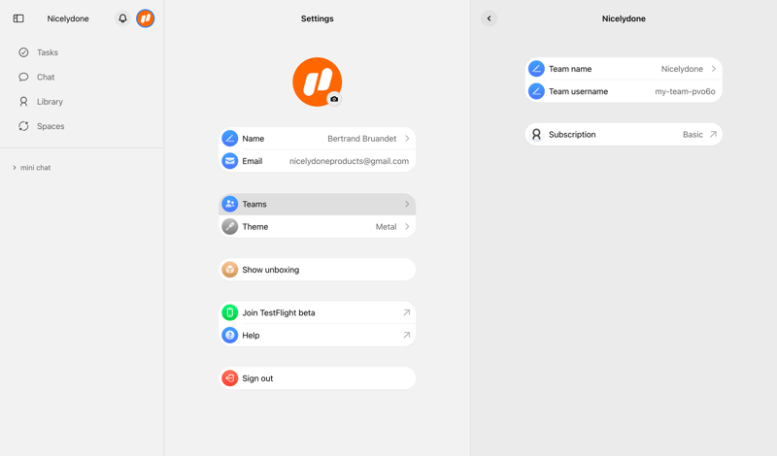This screenshot has width=777, height=456.
Task: Select the Theme settings row
Action: pyautogui.click(x=318, y=227)
